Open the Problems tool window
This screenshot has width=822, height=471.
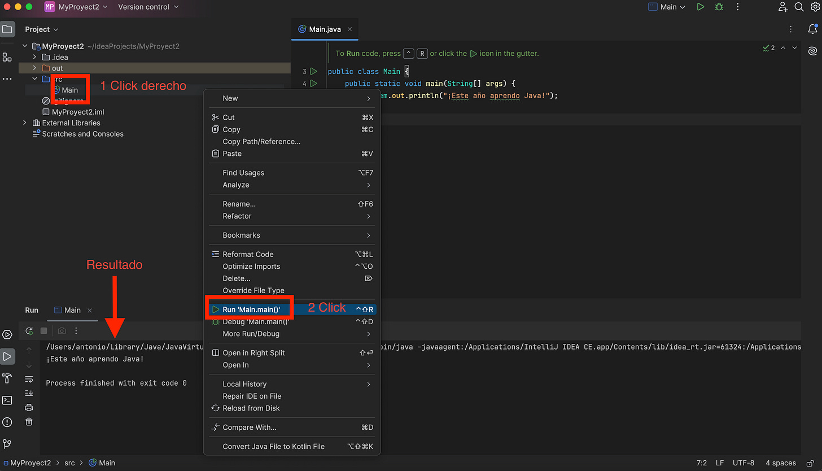(7, 422)
